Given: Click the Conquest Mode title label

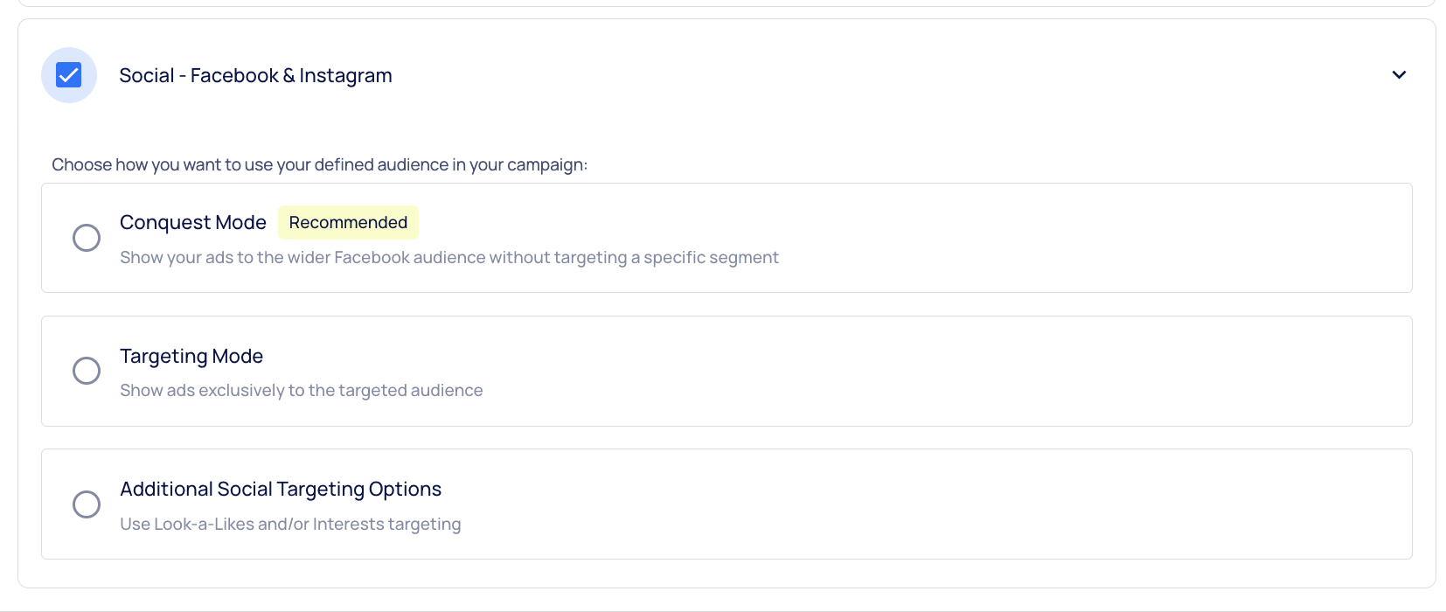Looking at the screenshot, I should tap(193, 223).
